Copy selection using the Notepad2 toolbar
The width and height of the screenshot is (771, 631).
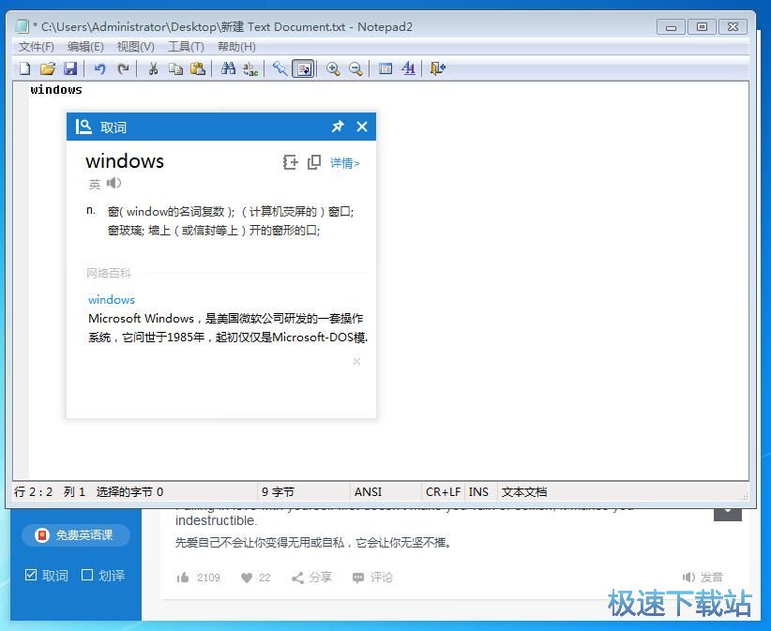[175, 68]
